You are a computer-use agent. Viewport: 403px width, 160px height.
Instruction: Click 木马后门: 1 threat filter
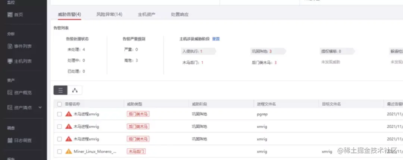click(x=193, y=62)
